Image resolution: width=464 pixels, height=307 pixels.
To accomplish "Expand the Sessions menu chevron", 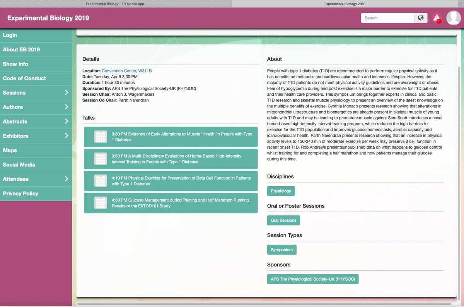I will [67, 93].
